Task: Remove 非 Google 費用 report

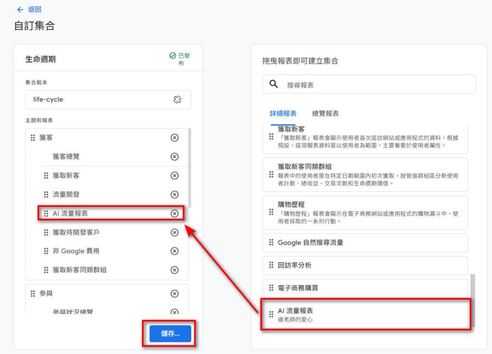Action: pos(174,251)
